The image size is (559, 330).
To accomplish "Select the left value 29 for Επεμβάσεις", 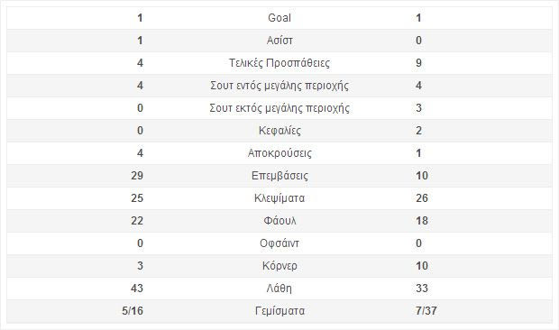I will coord(137,176).
